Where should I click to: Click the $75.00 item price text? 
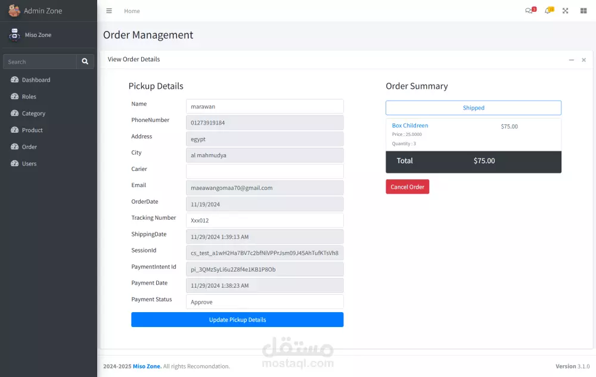coord(510,126)
